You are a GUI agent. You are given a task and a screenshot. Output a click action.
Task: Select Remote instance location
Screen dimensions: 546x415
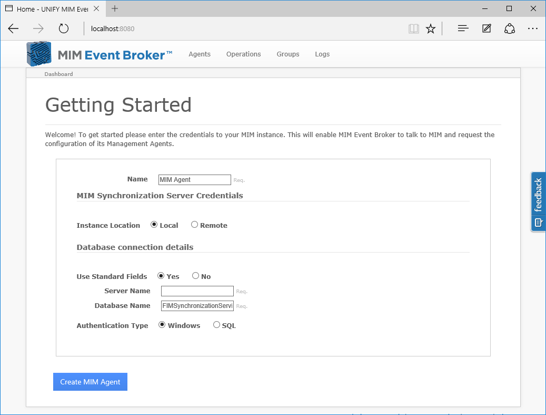coord(194,225)
